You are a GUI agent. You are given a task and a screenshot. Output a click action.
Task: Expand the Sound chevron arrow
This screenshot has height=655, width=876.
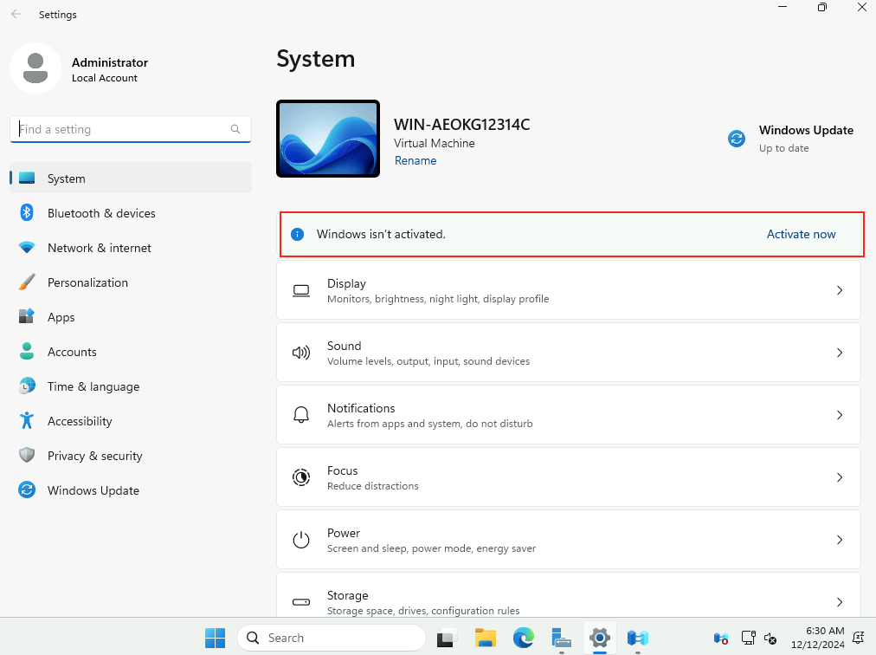click(x=839, y=353)
